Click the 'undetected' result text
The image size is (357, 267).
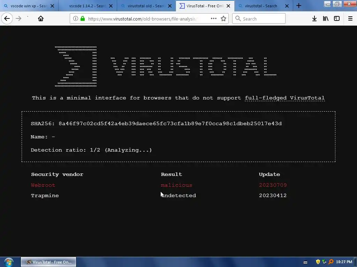coord(178,195)
